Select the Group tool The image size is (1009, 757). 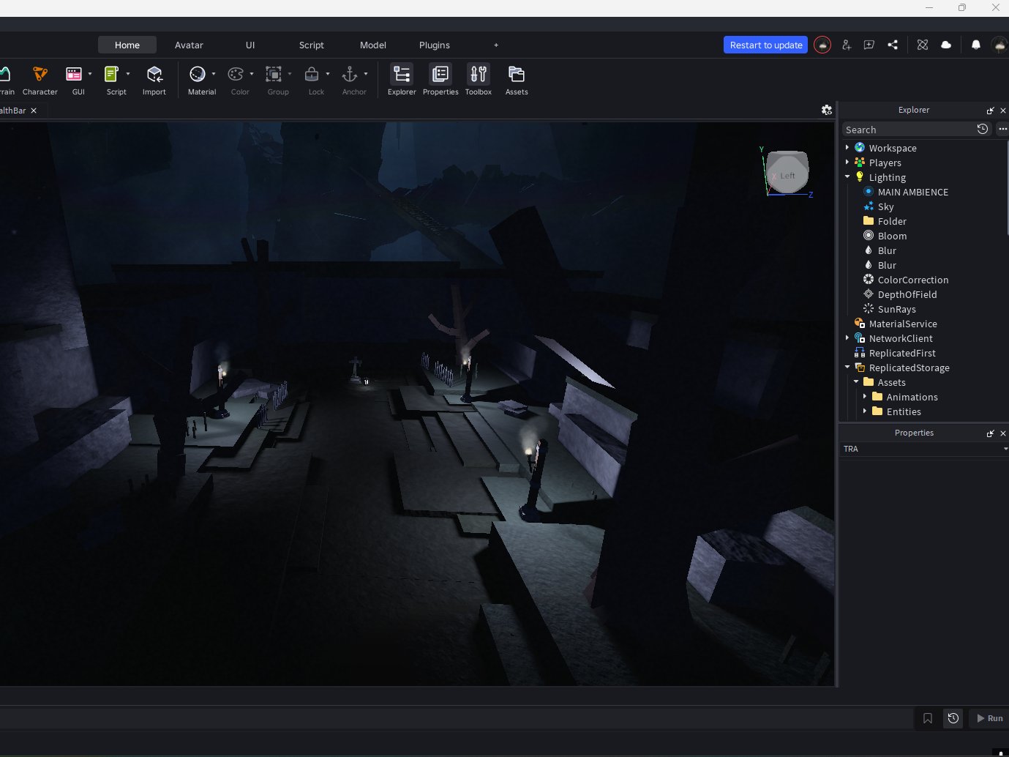click(x=274, y=74)
